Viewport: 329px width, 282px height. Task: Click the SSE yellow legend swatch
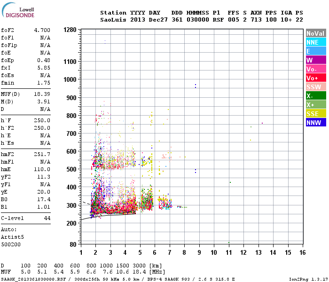(x=316, y=114)
